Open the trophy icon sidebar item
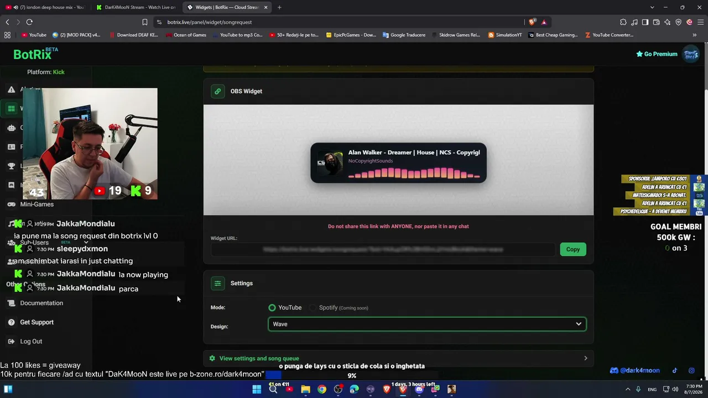 click(x=11, y=166)
